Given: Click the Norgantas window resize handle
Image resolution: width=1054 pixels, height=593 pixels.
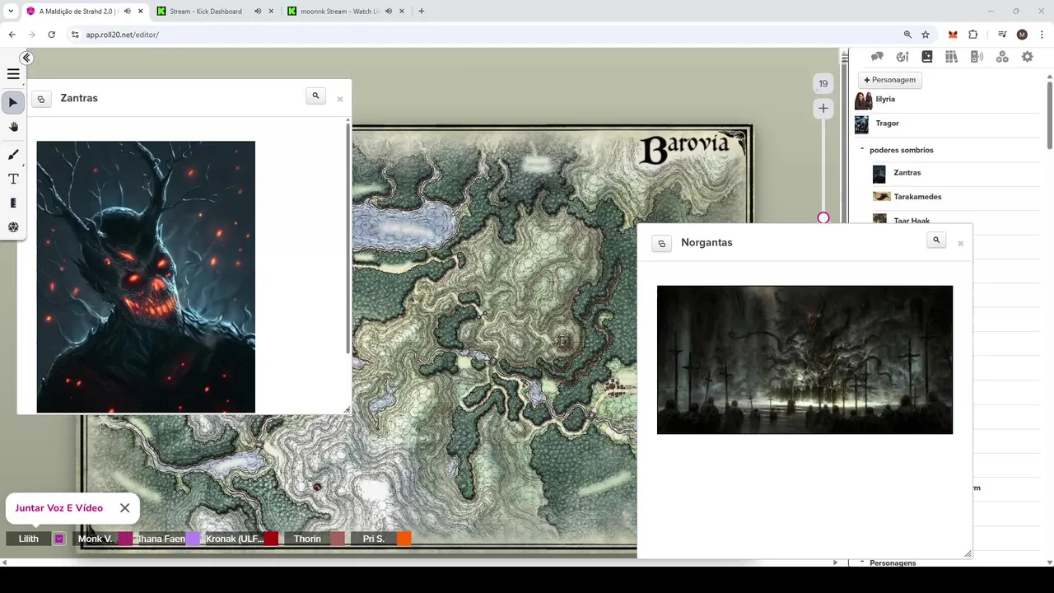Looking at the screenshot, I should [968, 554].
